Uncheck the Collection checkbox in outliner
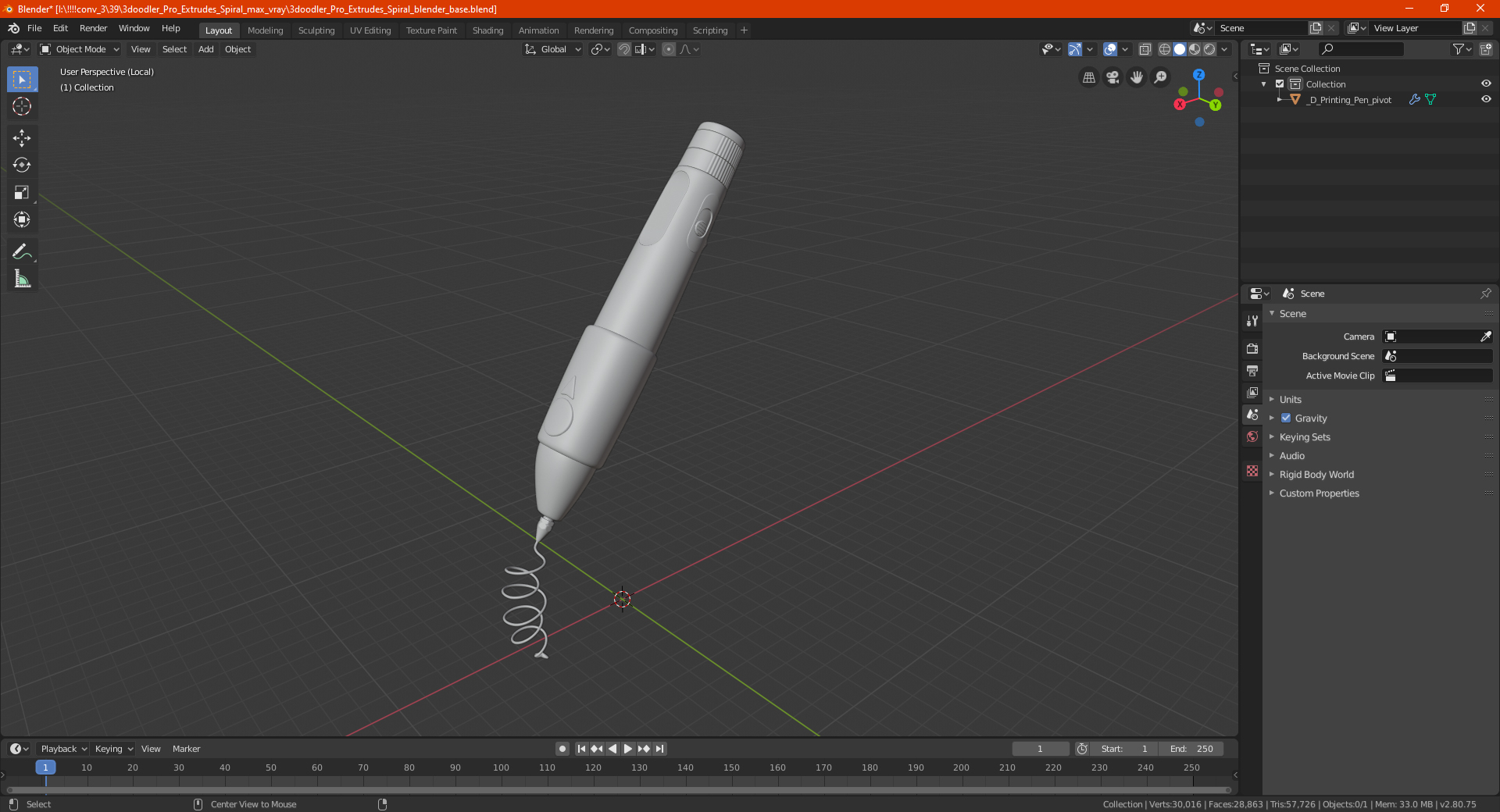Screen dimensions: 1500x812 1280,84
